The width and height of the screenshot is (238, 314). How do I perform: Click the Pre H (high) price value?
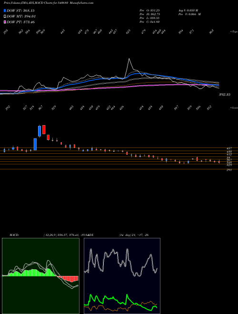(x=149, y=14)
